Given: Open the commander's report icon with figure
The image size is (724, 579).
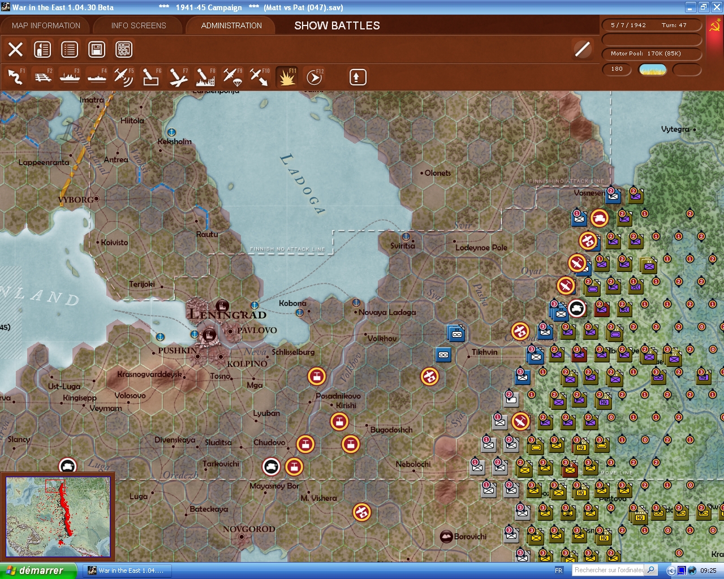Looking at the screenshot, I should point(42,50).
